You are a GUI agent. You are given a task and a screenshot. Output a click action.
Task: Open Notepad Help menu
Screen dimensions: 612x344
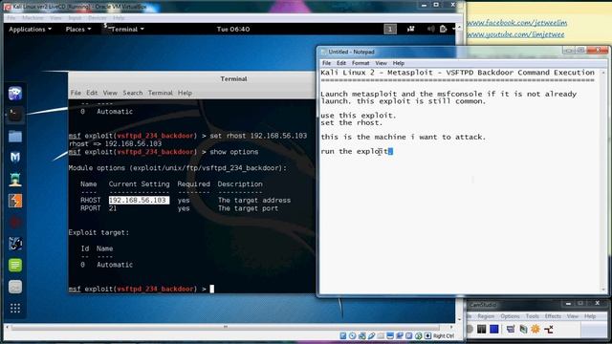tap(398, 63)
